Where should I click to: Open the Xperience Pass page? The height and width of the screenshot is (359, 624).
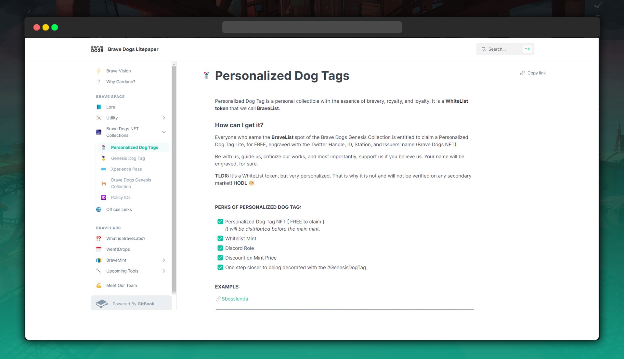pyautogui.click(x=126, y=169)
